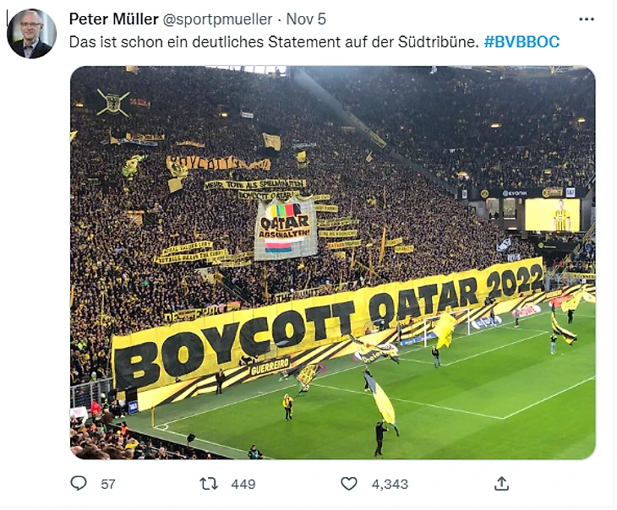Click the three-dot more options icon

(x=587, y=19)
